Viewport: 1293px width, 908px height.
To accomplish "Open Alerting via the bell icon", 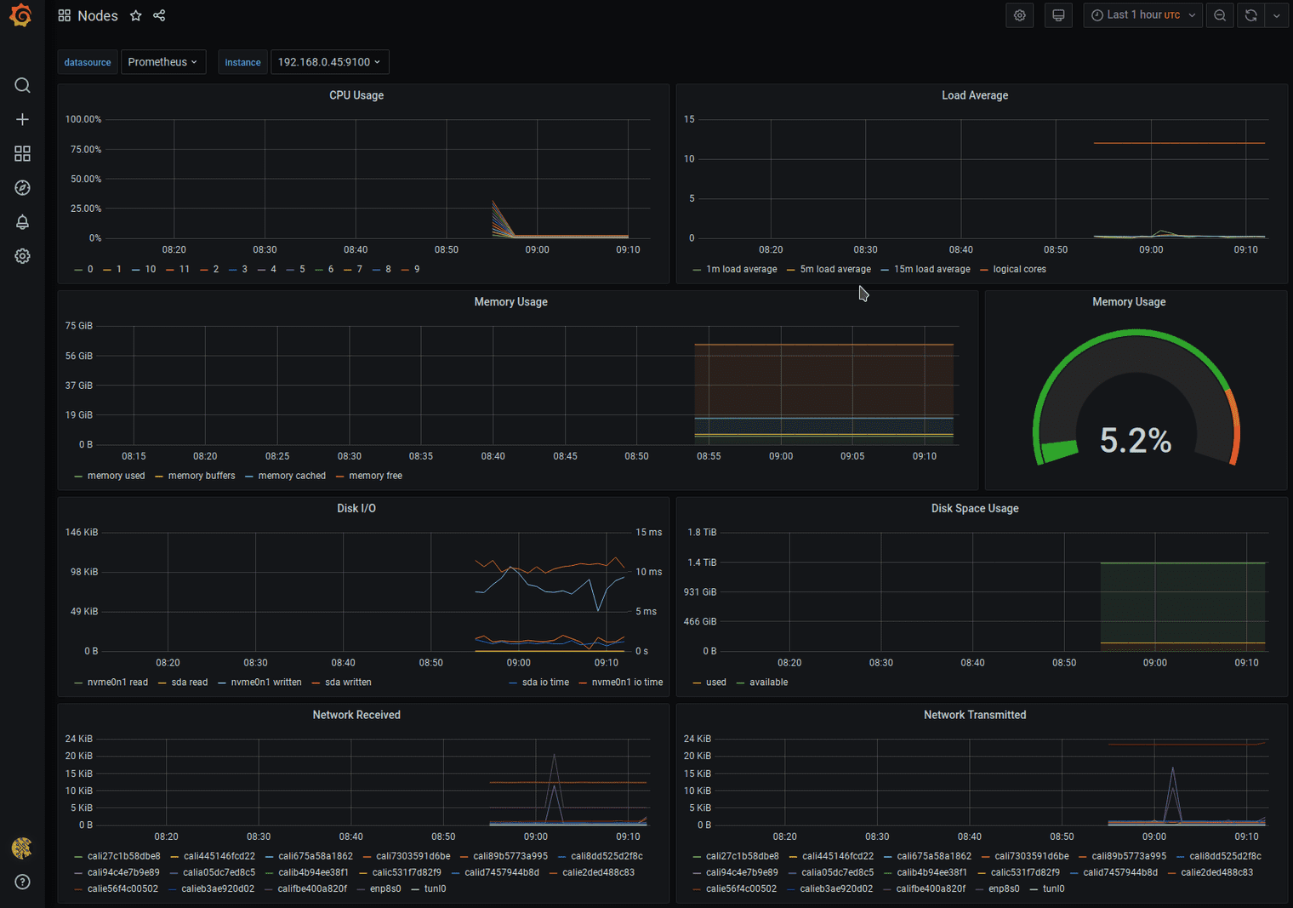I will click(22, 221).
